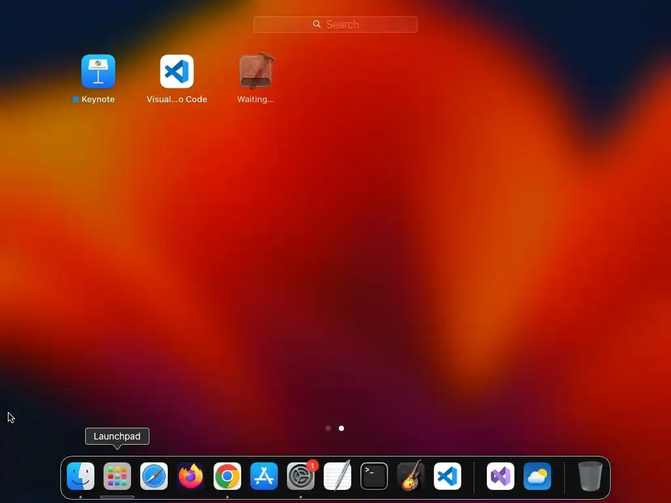Open System Settings with the badge
The image size is (671, 503).
point(301,476)
